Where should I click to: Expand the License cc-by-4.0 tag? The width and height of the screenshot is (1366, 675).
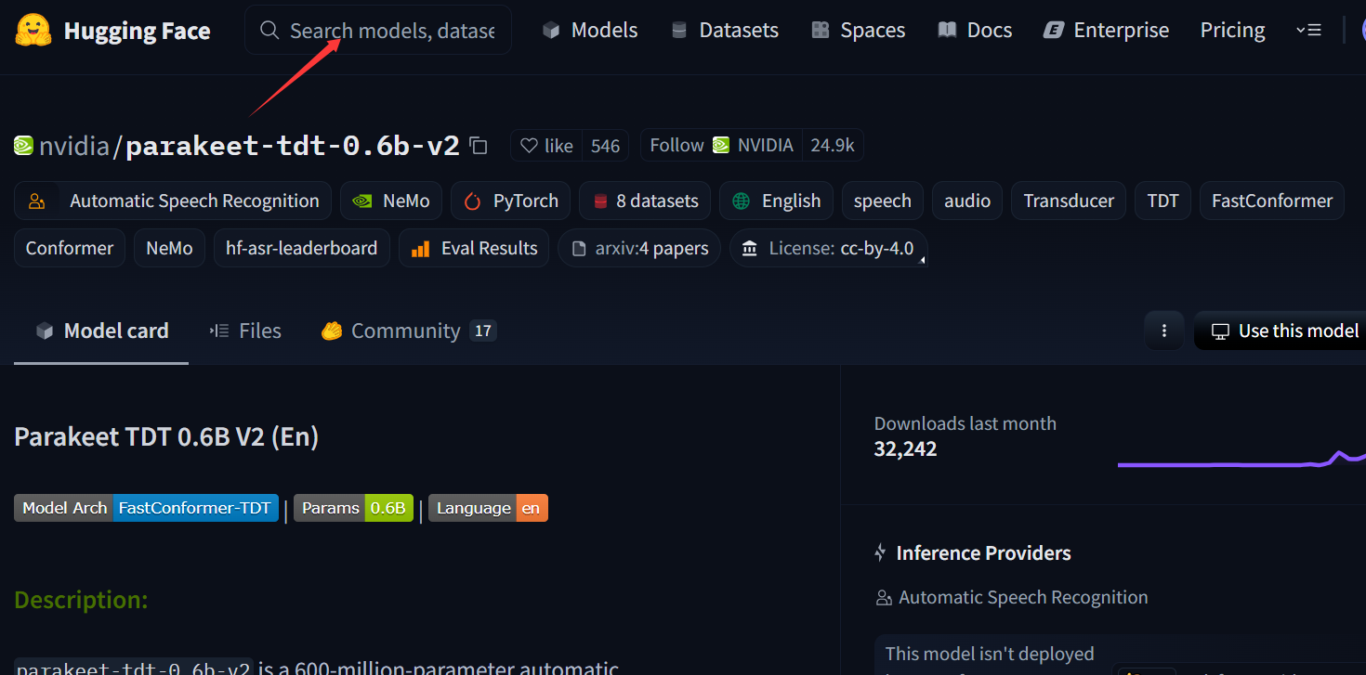point(829,248)
